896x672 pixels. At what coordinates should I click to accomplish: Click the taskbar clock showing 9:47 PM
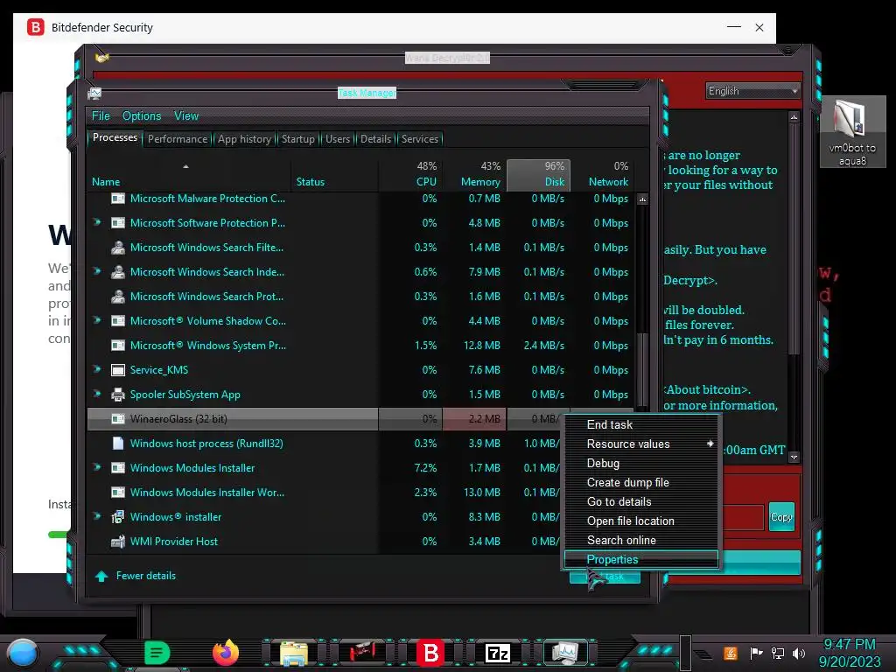click(849, 653)
